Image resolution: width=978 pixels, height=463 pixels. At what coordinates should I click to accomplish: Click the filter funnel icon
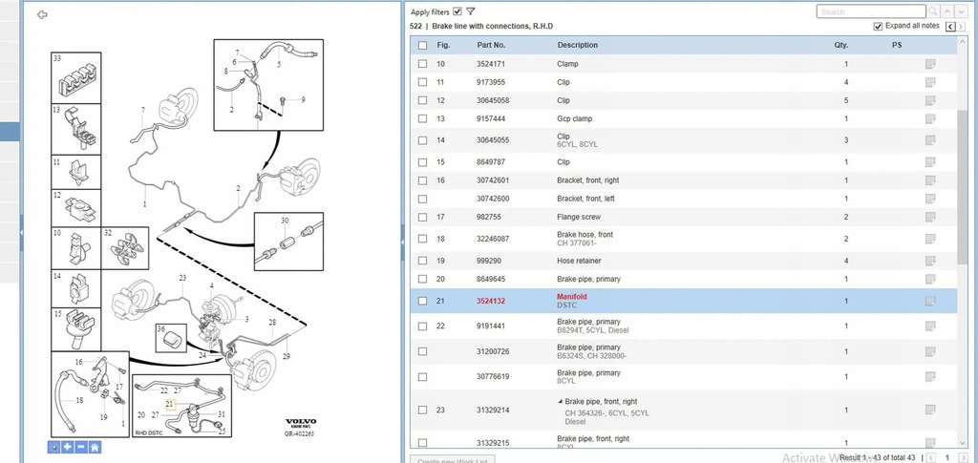coord(471,11)
